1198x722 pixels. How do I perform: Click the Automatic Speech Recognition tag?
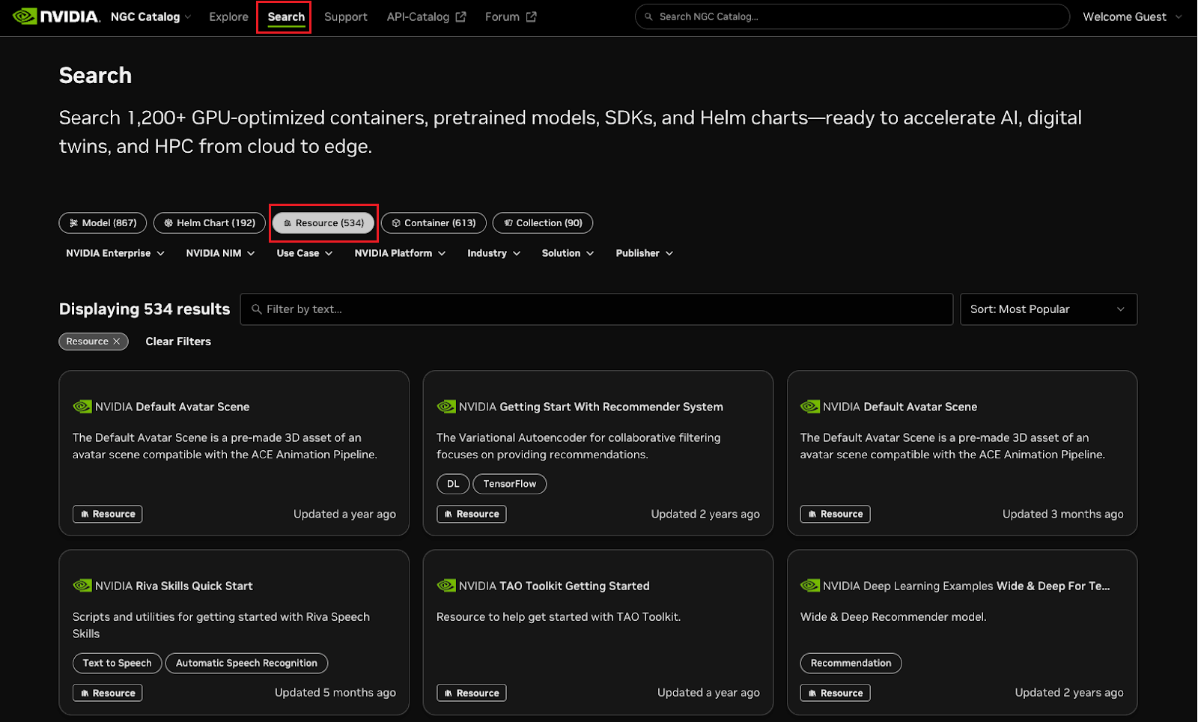[x=246, y=663]
